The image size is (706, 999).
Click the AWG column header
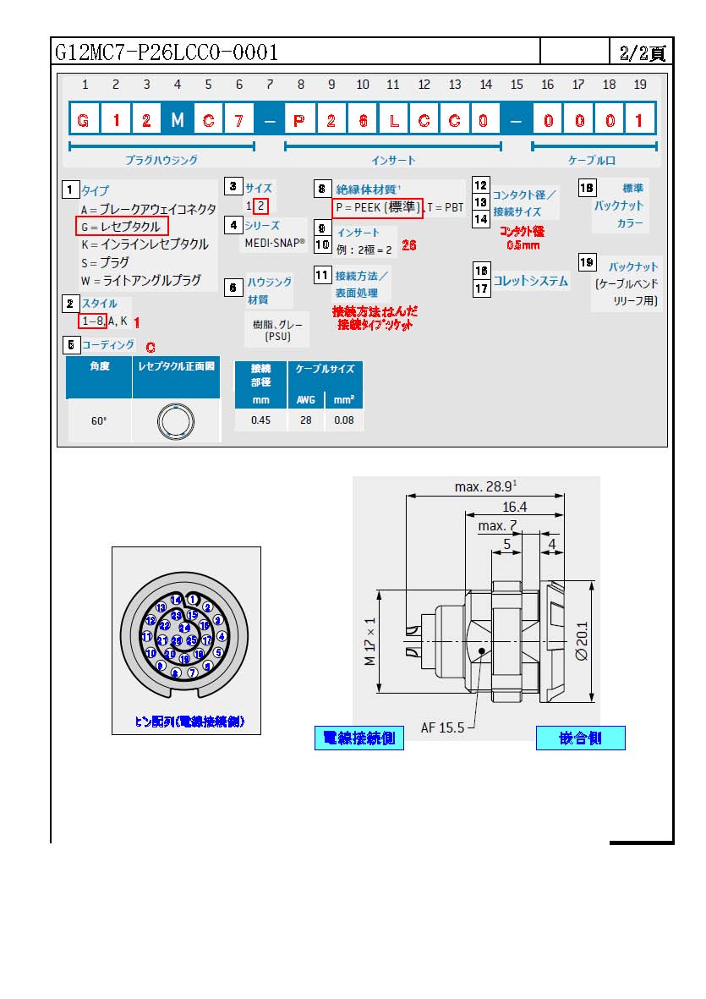pyautogui.click(x=305, y=400)
